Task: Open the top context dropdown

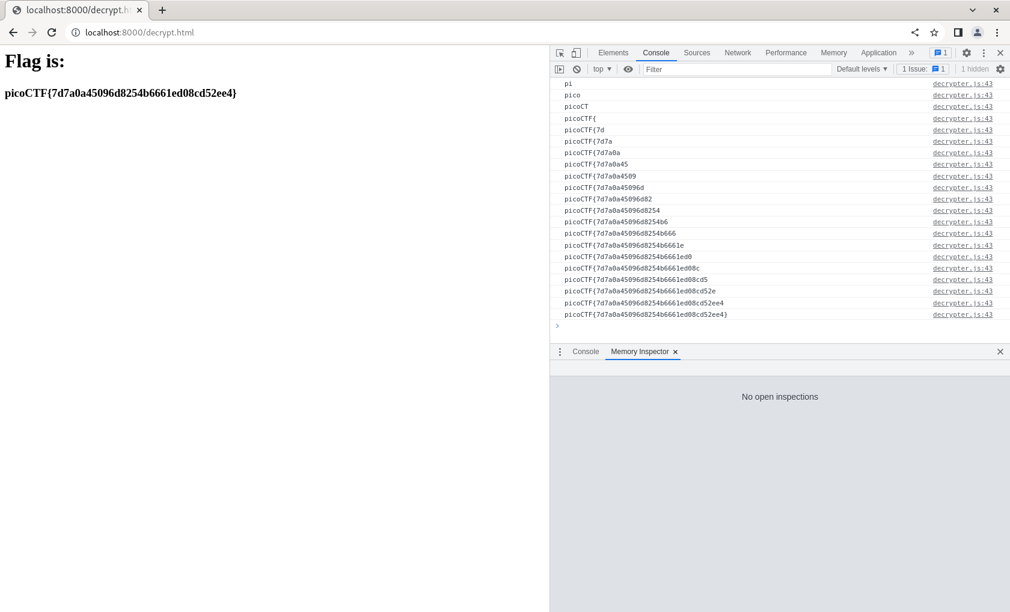Action: click(x=602, y=69)
